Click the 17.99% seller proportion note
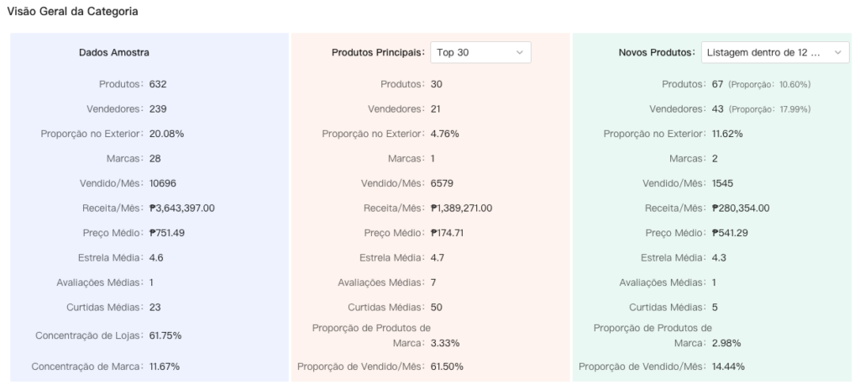 [769, 109]
